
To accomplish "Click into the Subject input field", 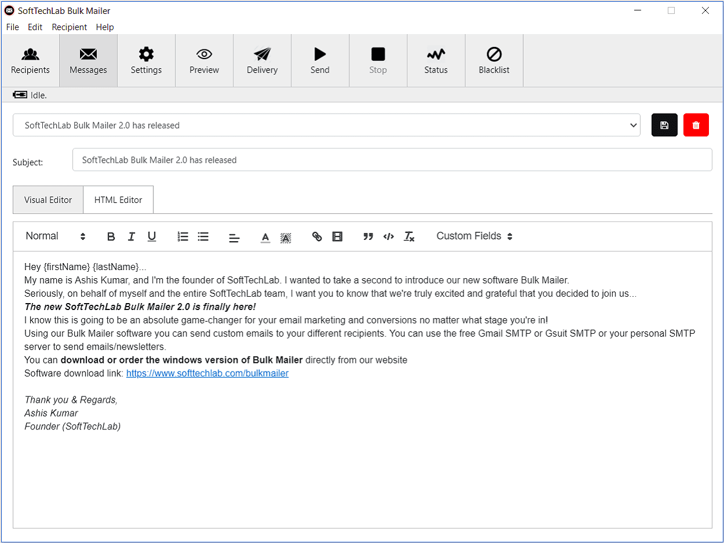I will [392, 160].
